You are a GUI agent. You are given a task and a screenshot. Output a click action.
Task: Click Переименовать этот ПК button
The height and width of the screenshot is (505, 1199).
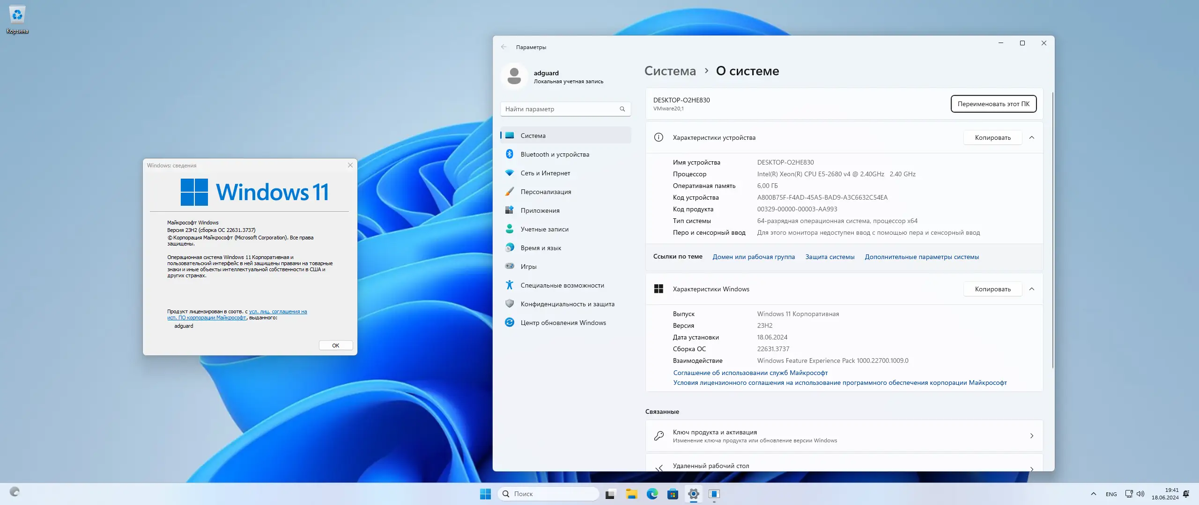point(993,104)
